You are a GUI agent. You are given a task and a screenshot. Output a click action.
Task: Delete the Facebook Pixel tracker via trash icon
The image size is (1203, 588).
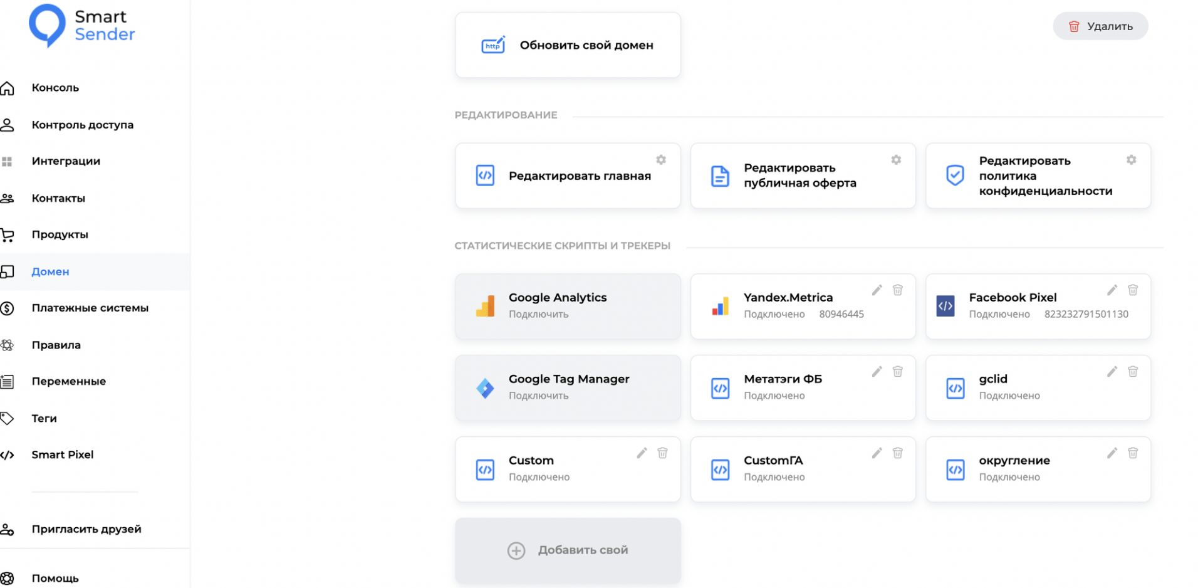(x=1132, y=290)
